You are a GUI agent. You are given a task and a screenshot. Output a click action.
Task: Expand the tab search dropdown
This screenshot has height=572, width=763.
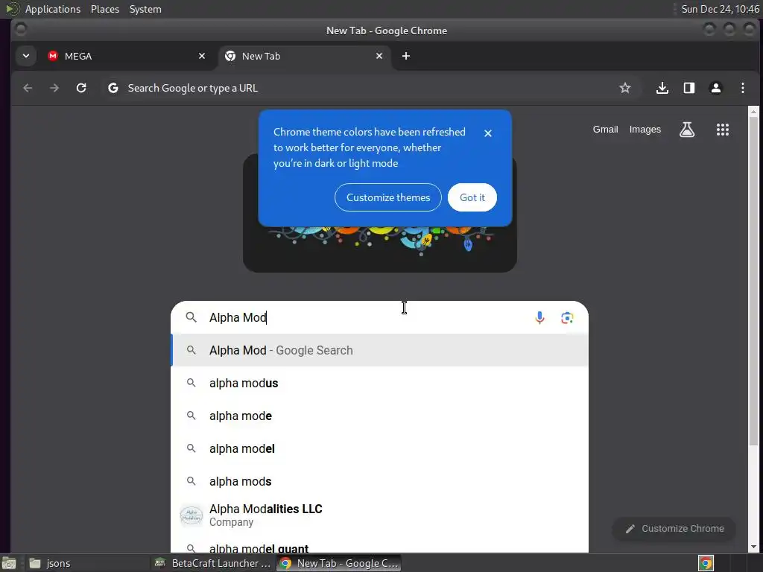tap(26, 56)
